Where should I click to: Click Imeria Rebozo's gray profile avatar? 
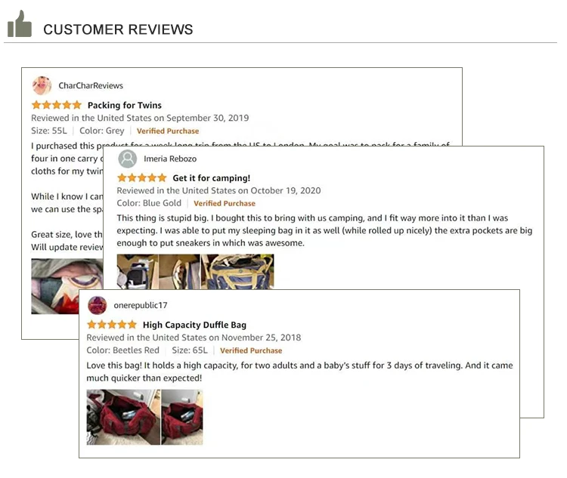[128, 159]
